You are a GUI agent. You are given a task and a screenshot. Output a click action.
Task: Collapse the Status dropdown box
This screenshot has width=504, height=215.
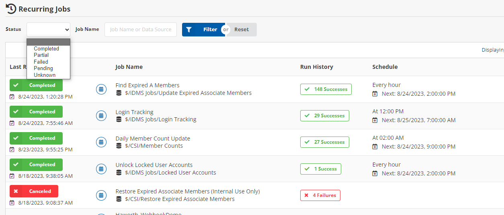point(48,30)
